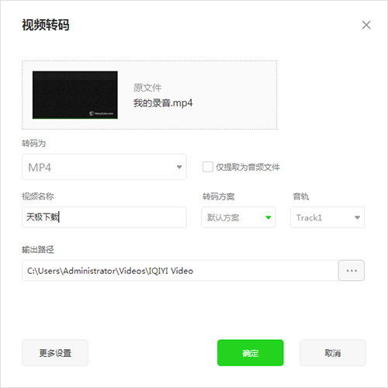Click the 视频名称 input field
Viewport: 388px width, 388px height.
pos(104,217)
